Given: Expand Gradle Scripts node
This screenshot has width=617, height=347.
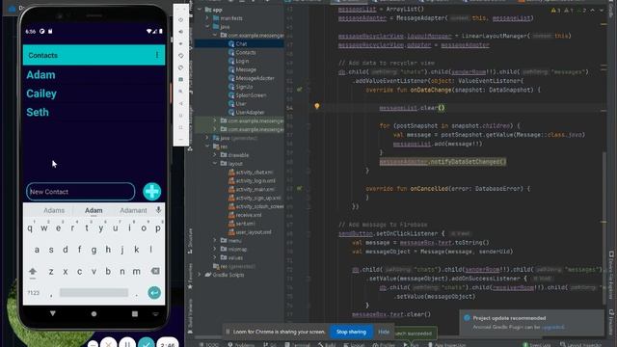Looking at the screenshot, I should click(x=200, y=275).
